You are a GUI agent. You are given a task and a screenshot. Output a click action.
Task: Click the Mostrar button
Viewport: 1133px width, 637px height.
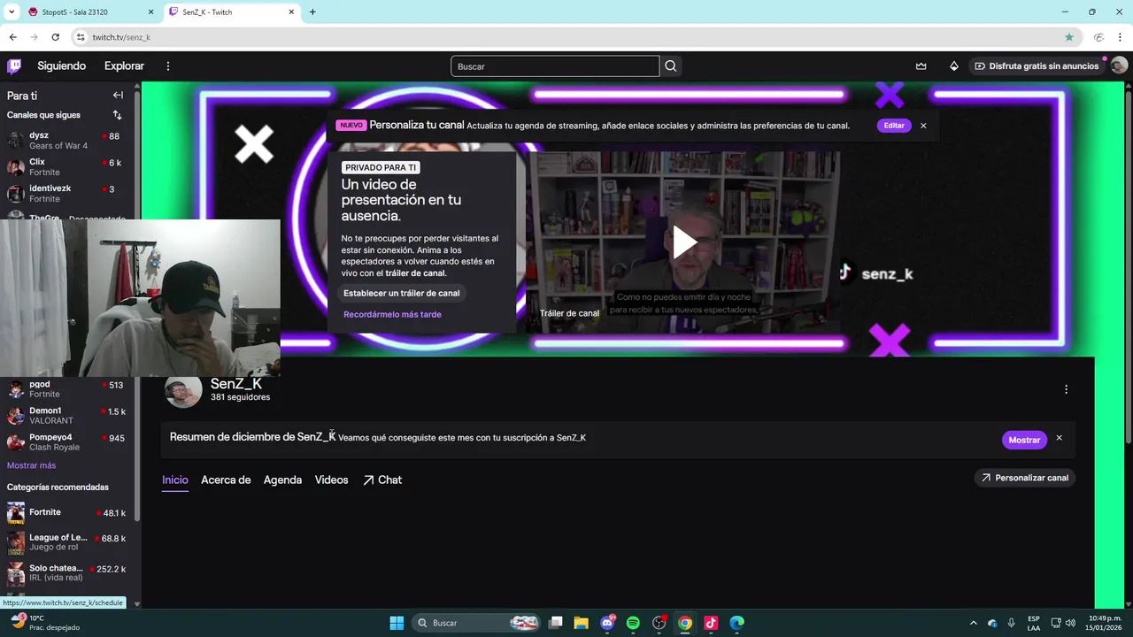point(1024,440)
